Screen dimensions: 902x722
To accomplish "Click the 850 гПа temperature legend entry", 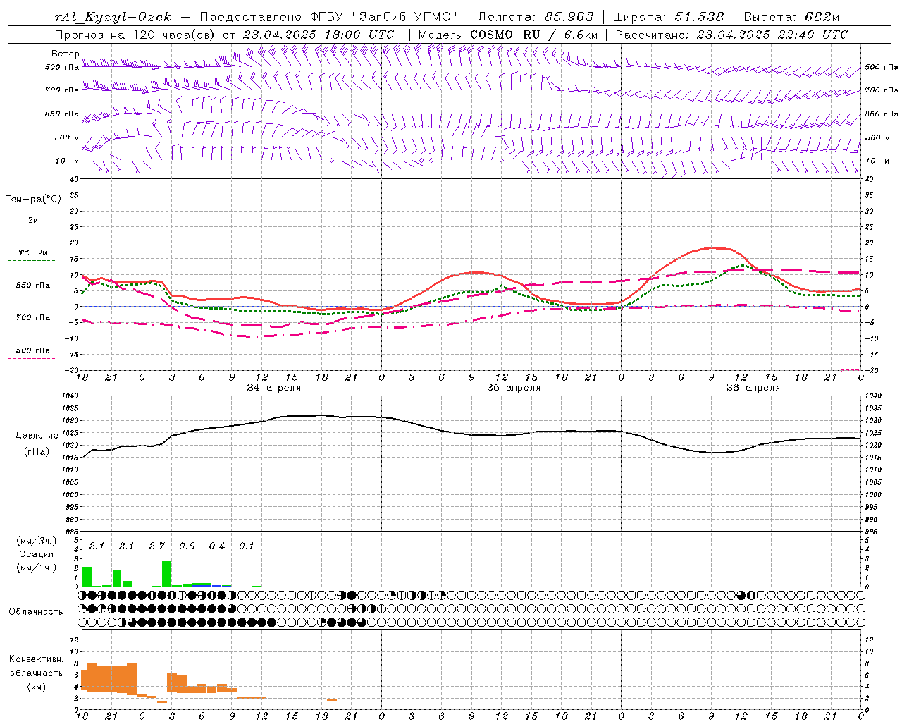I will [32, 286].
